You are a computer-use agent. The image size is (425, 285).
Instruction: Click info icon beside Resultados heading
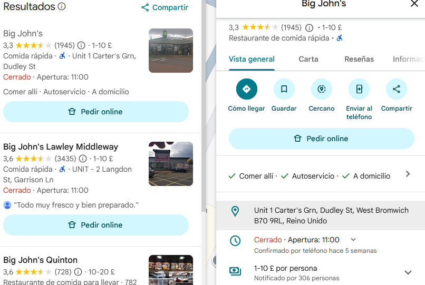[62, 7]
